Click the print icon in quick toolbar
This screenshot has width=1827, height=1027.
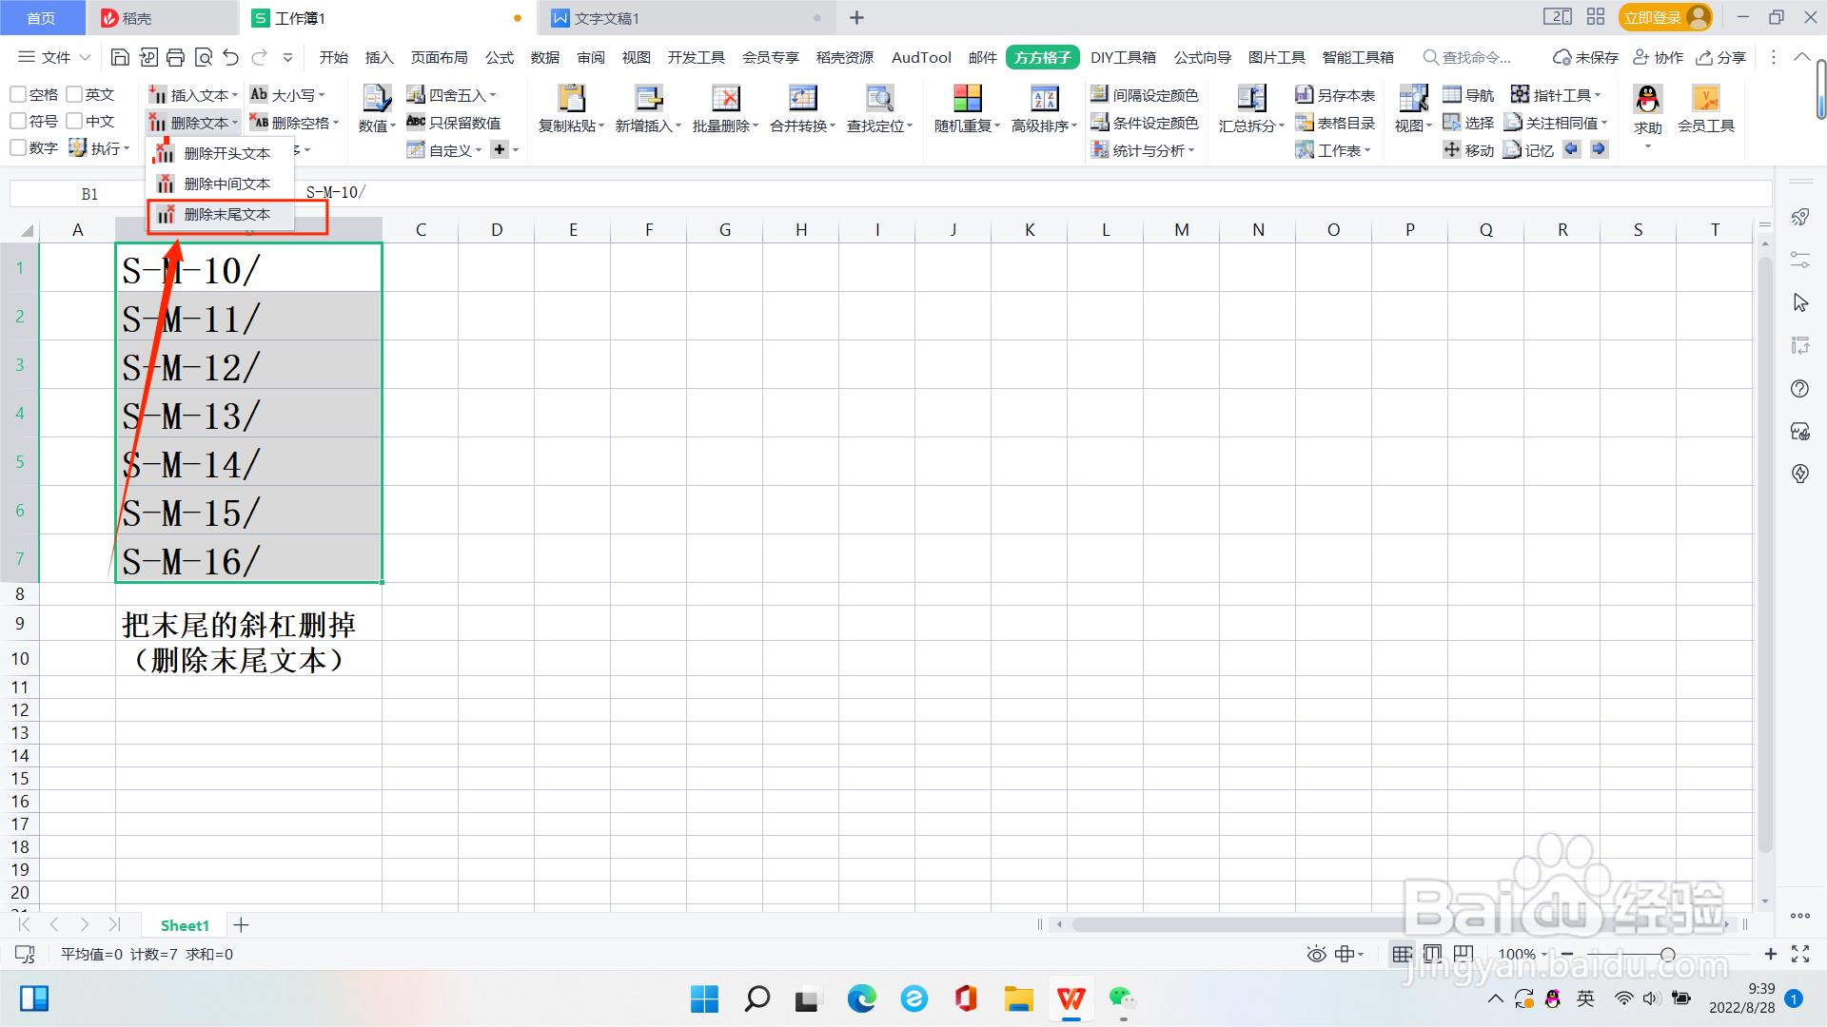[x=175, y=58]
